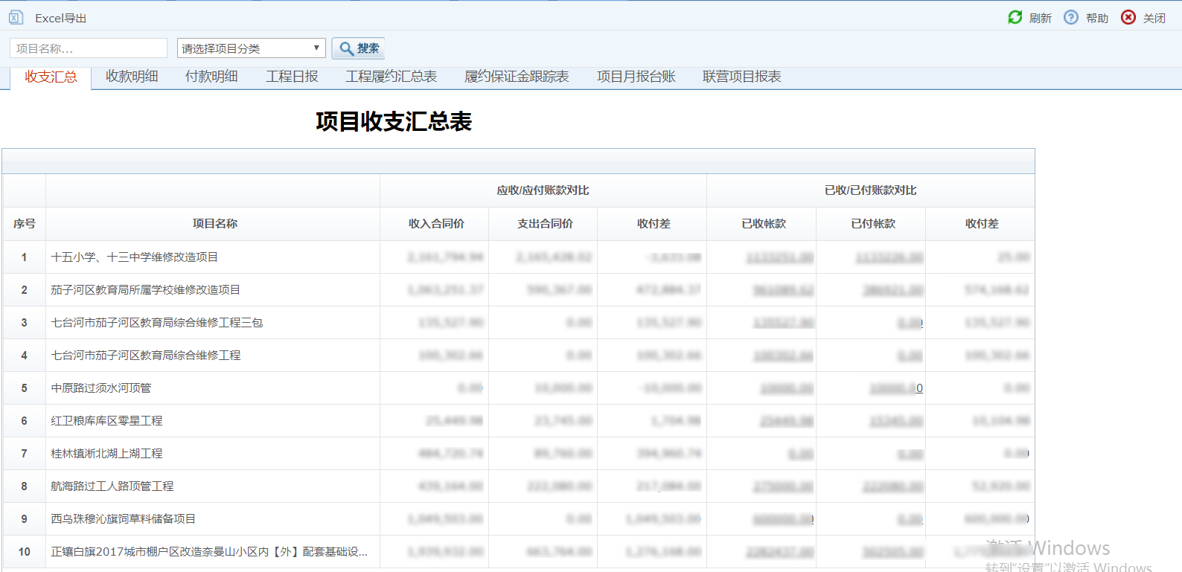Click the Excel export icon
The height and width of the screenshot is (572, 1182).
coord(16,17)
